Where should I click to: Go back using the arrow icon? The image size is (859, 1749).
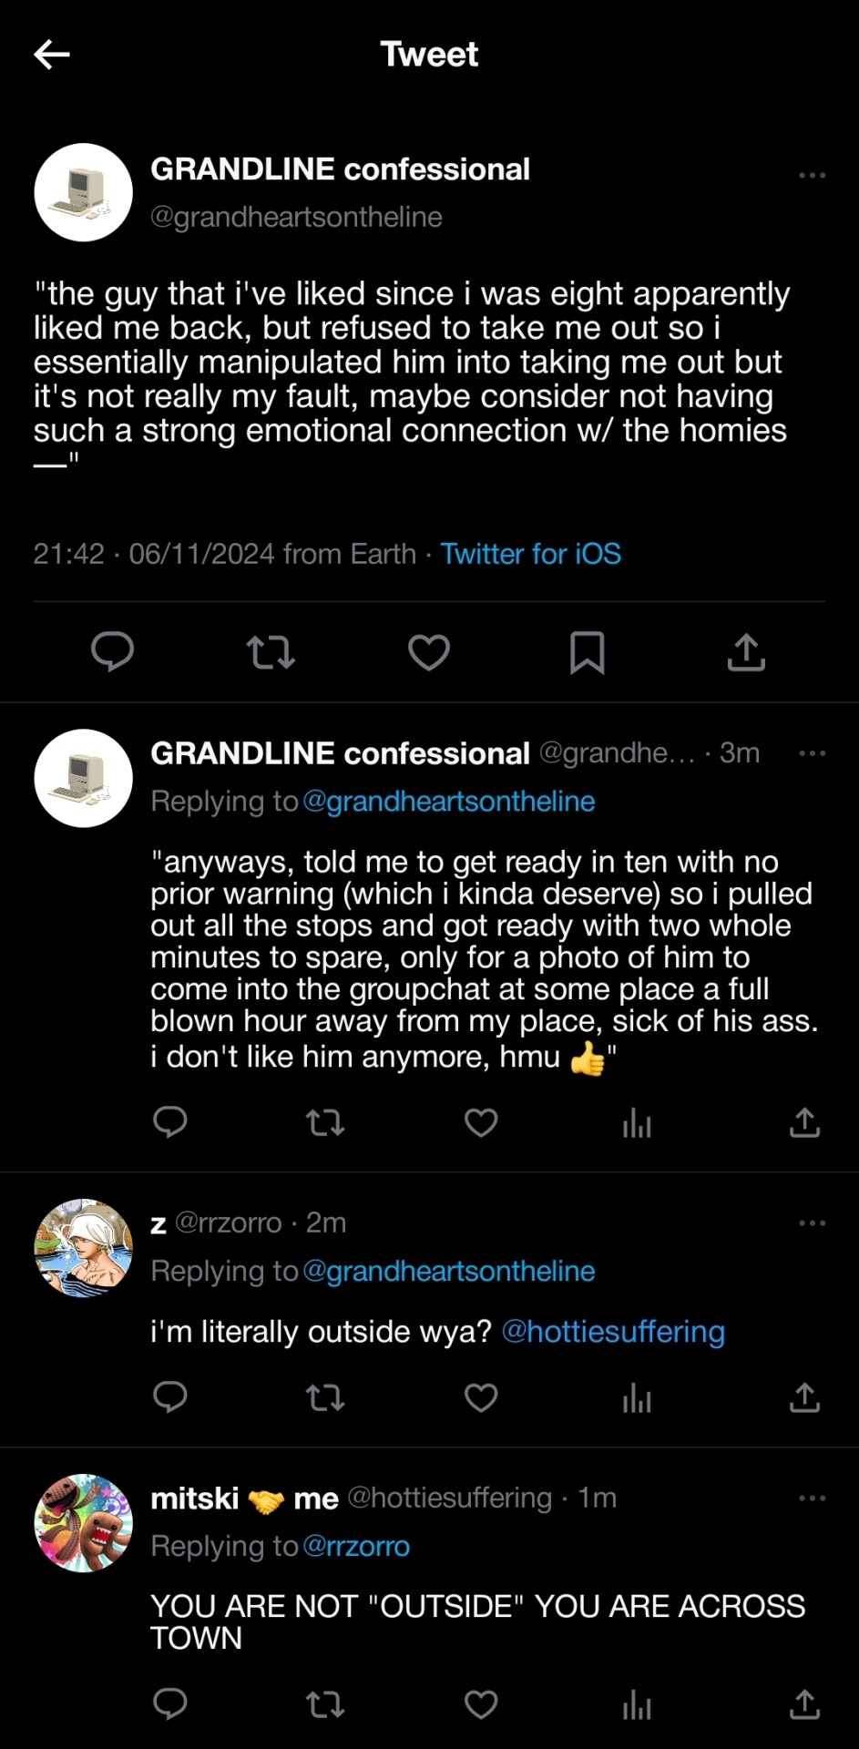click(52, 55)
